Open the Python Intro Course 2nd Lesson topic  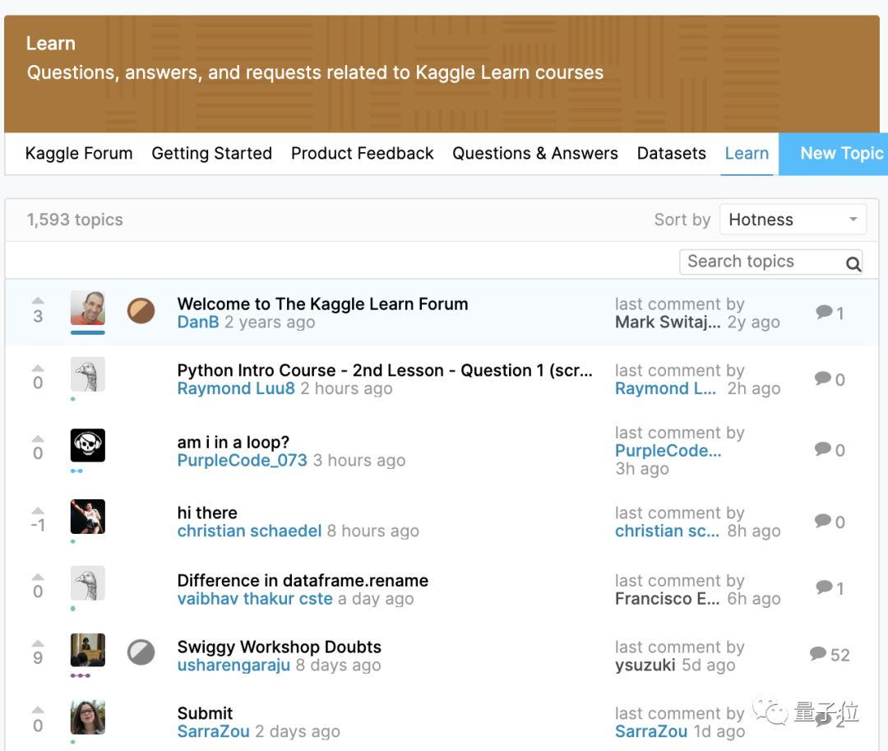coord(385,370)
